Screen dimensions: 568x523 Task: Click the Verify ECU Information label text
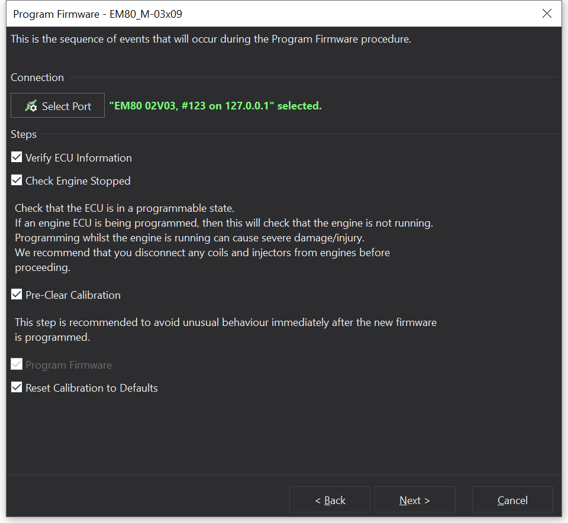click(78, 158)
